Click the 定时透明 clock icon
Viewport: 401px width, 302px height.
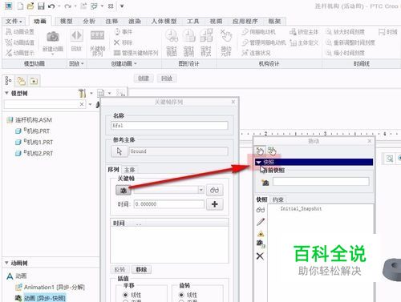tap(188, 36)
